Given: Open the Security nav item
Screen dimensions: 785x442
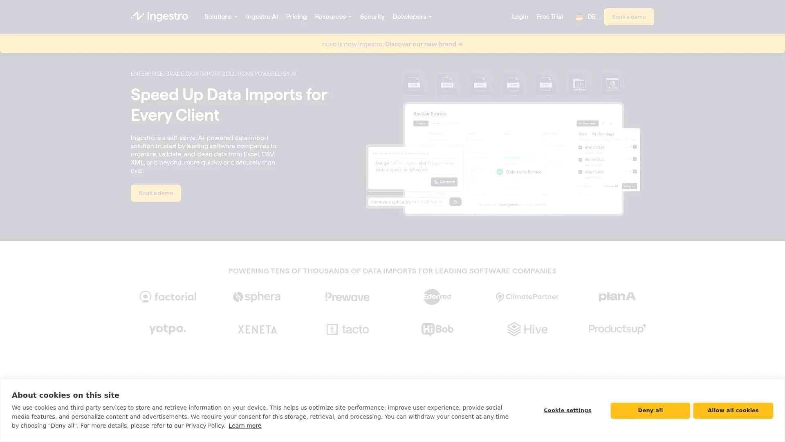Looking at the screenshot, I should coord(372,17).
